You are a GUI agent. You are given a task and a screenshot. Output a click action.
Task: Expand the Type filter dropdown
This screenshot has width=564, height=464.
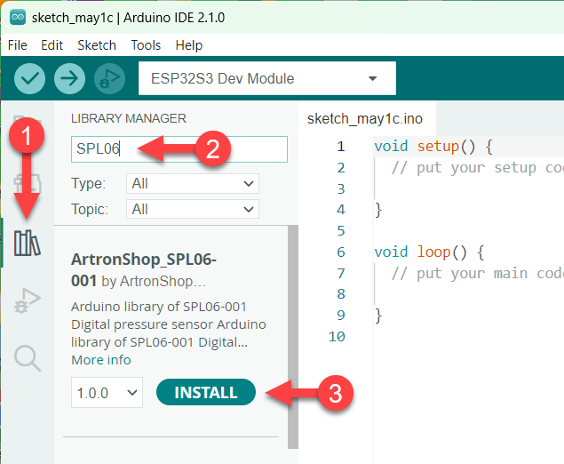(x=193, y=184)
